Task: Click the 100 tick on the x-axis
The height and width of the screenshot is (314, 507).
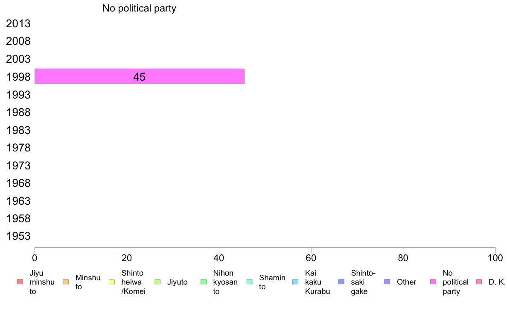Action: click(x=495, y=258)
